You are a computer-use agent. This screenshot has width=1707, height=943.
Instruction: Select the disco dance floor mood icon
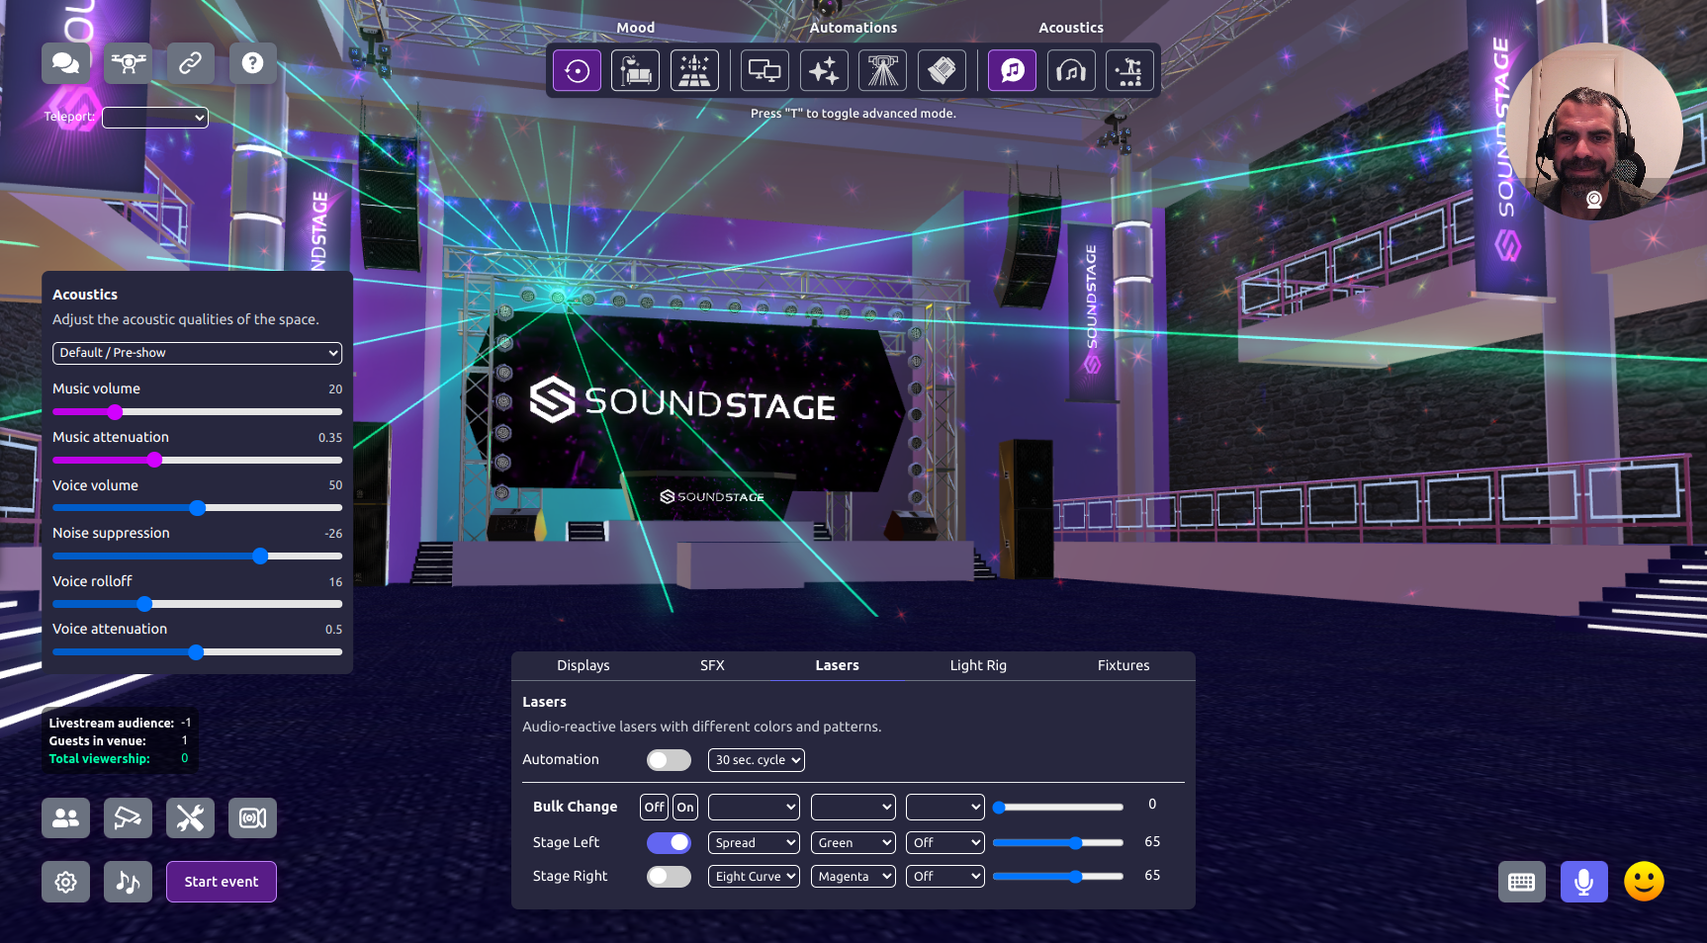pos(694,70)
